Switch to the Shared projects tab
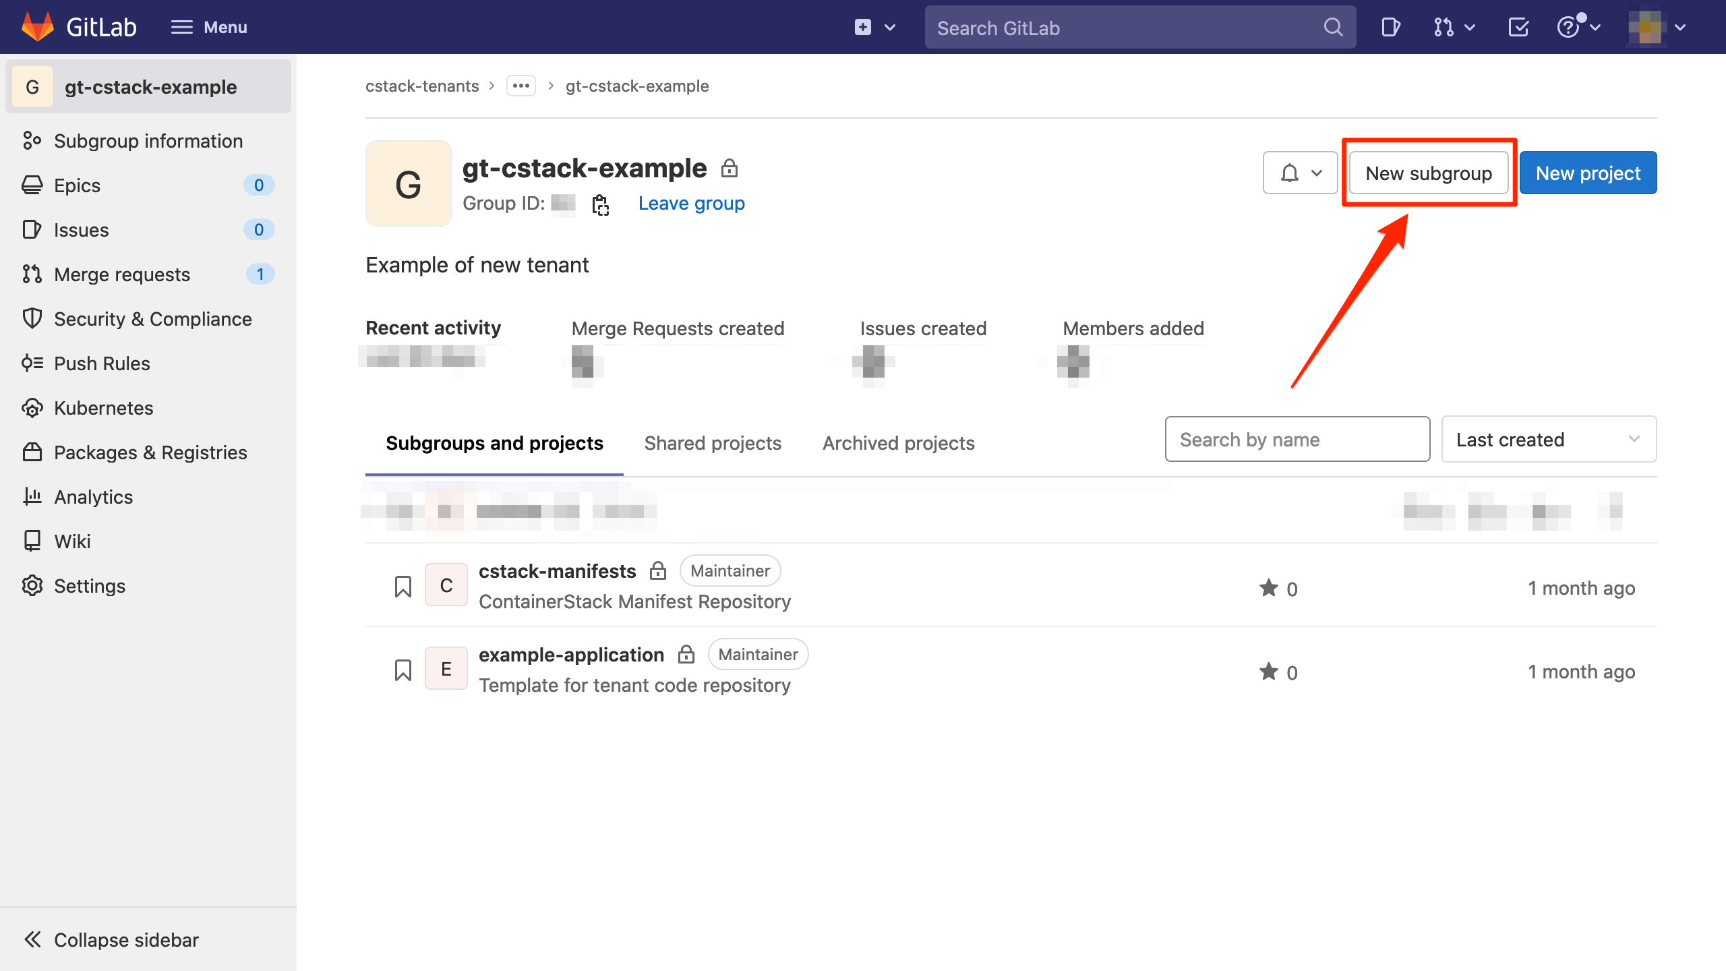The height and width of the screenshot is (971, 1726). click(x=713, y=443)
